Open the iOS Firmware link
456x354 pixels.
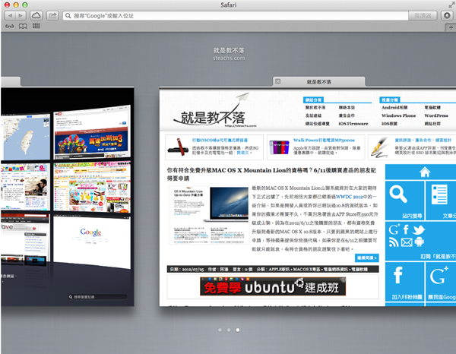tap(353, 124)
